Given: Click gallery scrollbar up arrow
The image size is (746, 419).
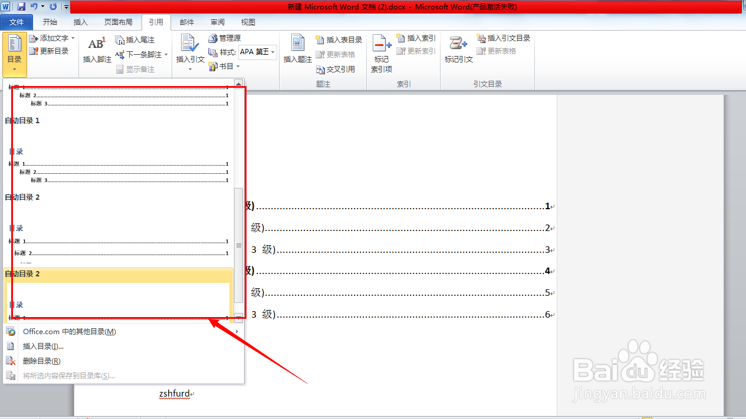Looking at the screenshot, I should point(239,84).
